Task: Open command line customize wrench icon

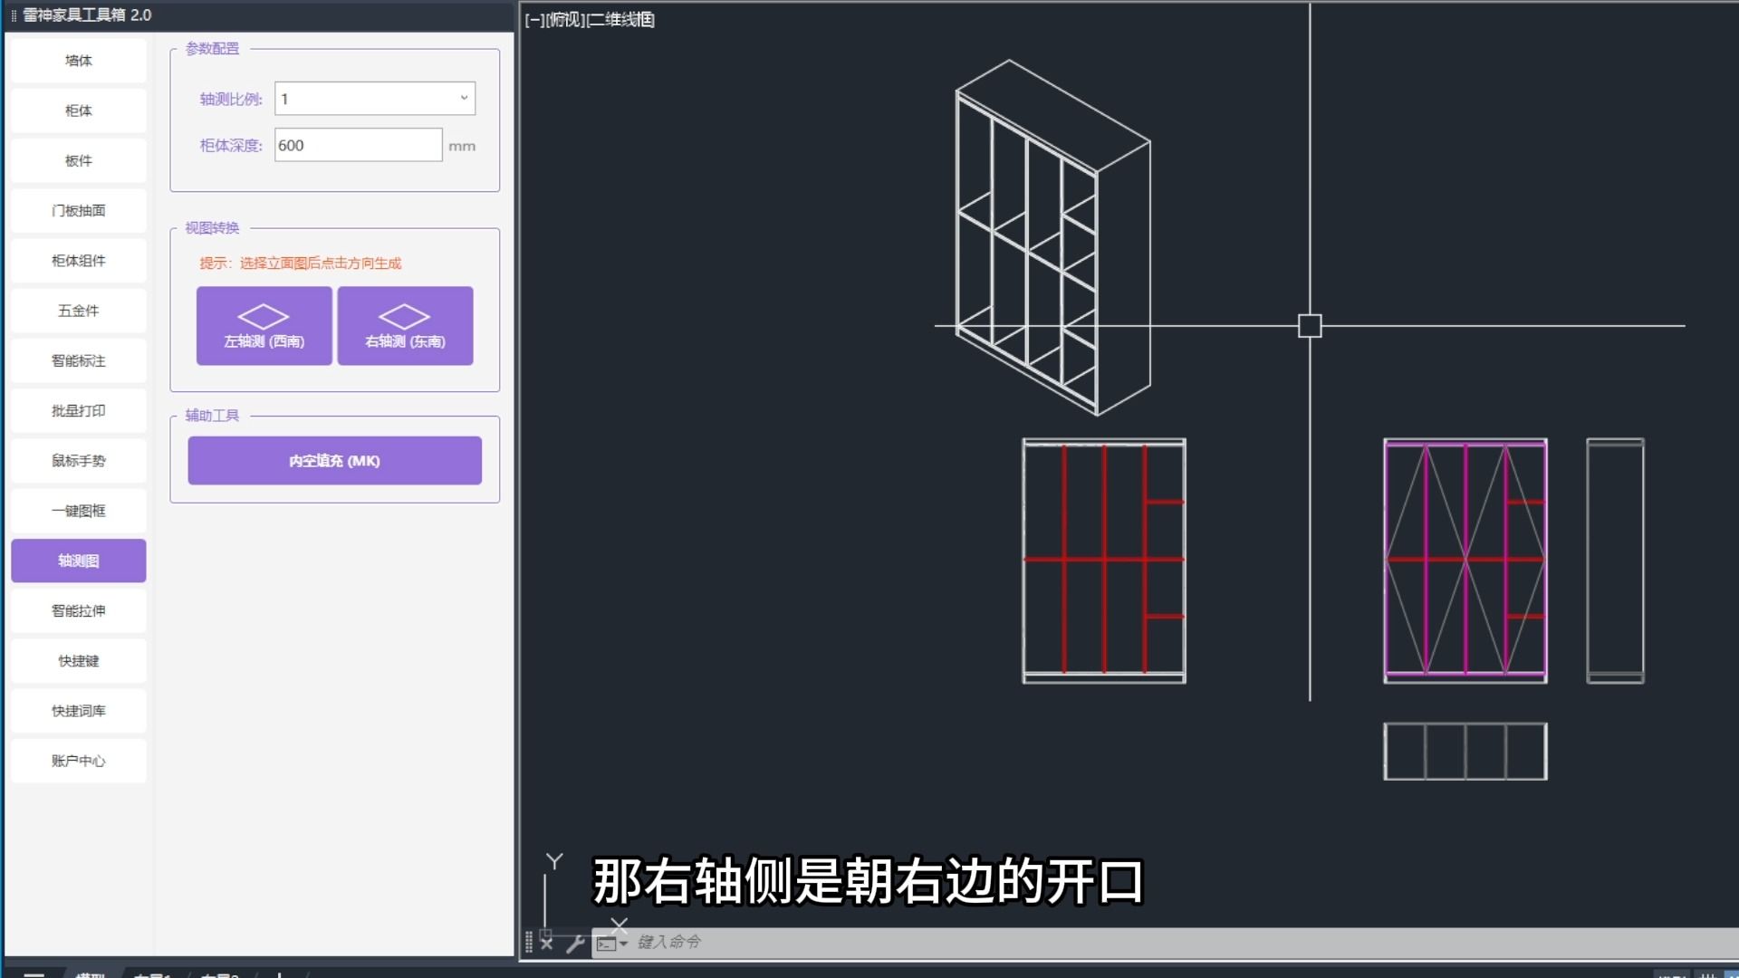Action: click(575, 944)
